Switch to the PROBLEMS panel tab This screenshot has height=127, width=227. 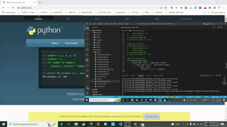(x=125, y=75)
